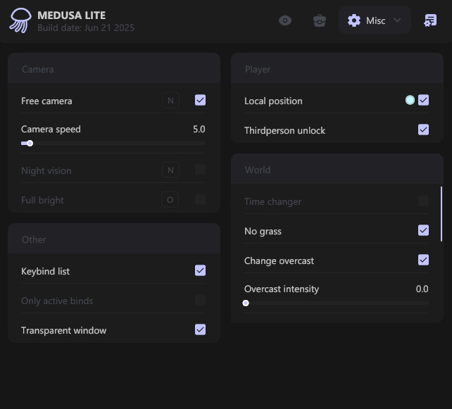Open the briefcase tab icon
Viewport: 452px width, 409px height.
(x=320, y=20)
